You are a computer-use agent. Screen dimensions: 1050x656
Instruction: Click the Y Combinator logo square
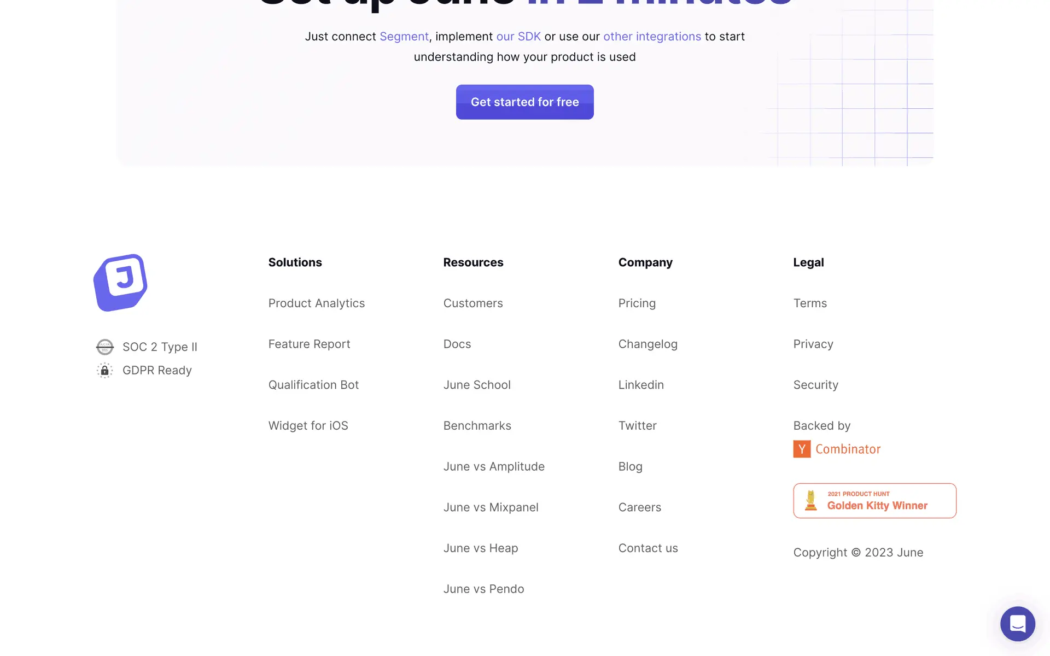[802, 449]
